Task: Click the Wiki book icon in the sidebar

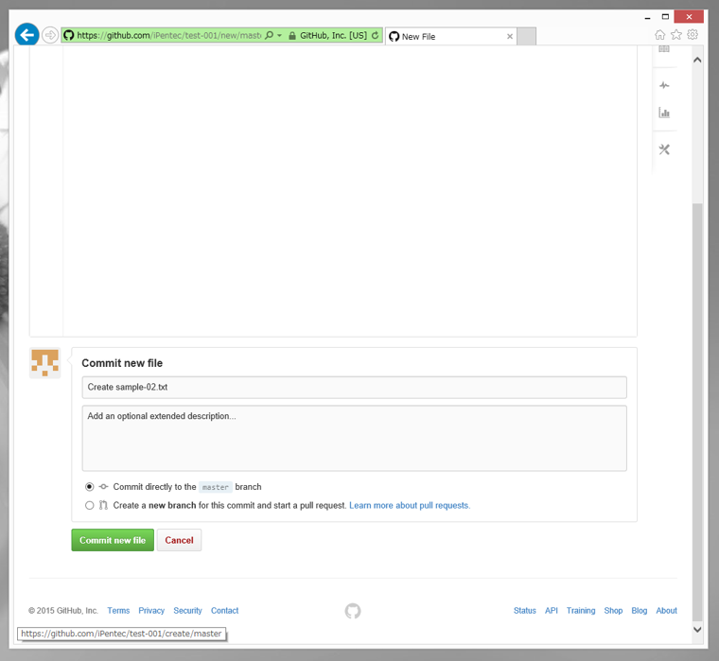Action: point(664,49)
